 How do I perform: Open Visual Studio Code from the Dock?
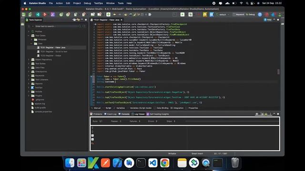click(x=153, y=162)
